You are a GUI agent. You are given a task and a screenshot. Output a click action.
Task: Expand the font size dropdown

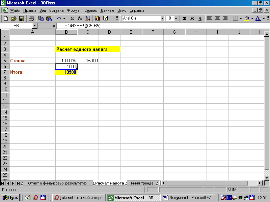coord(176,19)
